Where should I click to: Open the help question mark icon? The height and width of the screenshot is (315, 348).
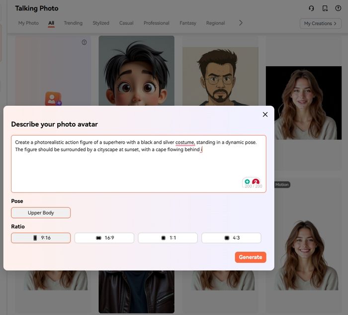pos(338,8)
